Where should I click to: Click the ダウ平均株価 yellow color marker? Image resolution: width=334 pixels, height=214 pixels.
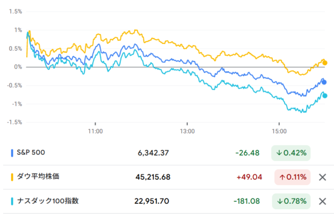click(x=12, y=177)
